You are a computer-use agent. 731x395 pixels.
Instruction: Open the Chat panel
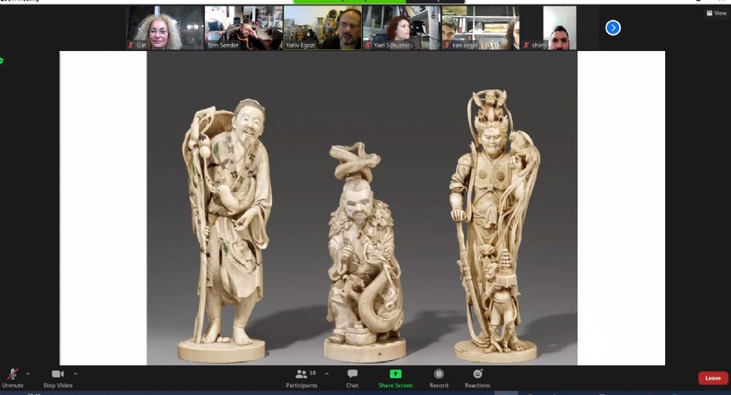pyautogui.click(x=352, y=377)
